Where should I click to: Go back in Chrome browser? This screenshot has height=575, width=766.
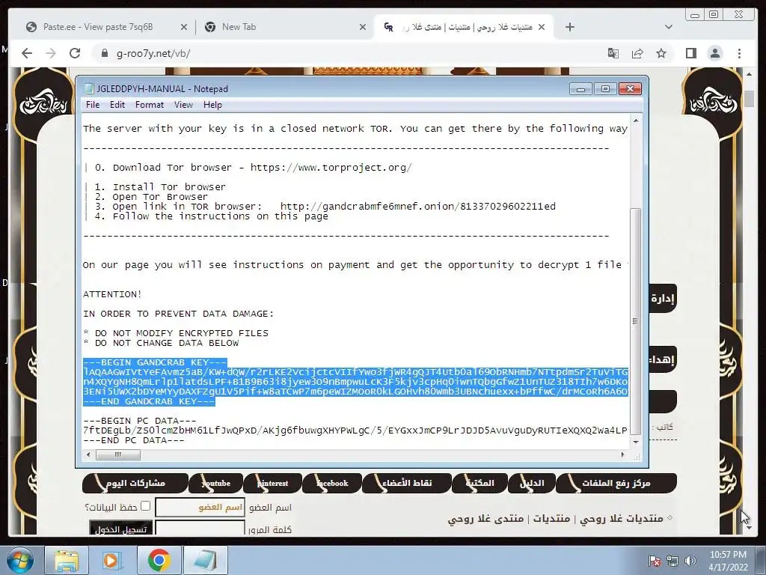pos(27,53)
